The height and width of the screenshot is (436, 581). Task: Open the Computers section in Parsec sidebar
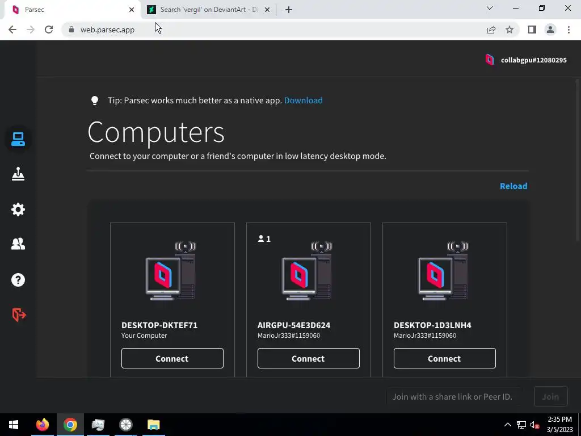(18, 139)
